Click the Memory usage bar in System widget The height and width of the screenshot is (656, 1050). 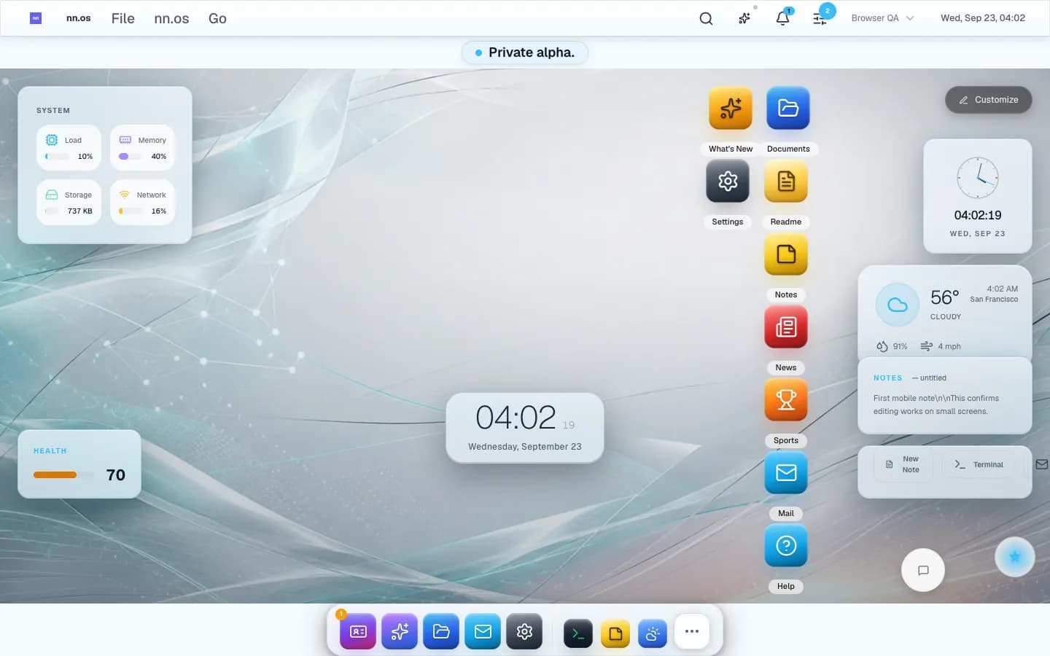click(x=131, y=157)
